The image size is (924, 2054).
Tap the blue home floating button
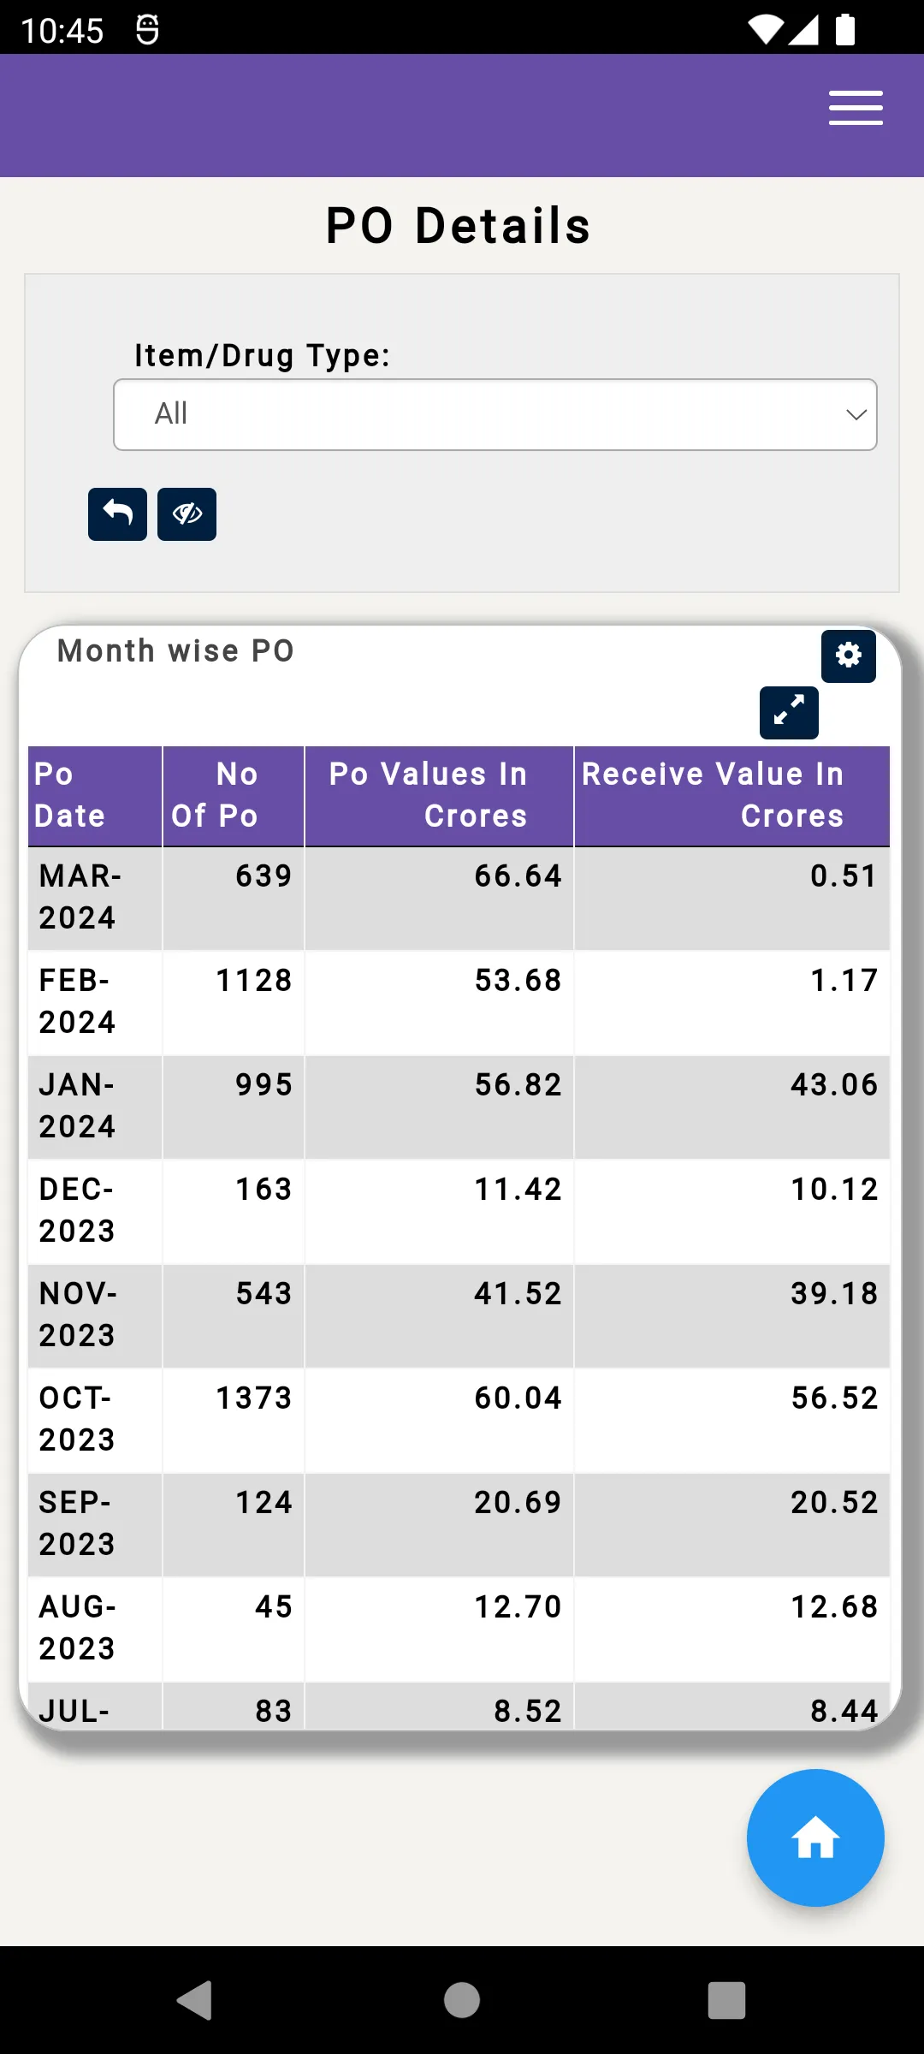tap(815, 1837)
